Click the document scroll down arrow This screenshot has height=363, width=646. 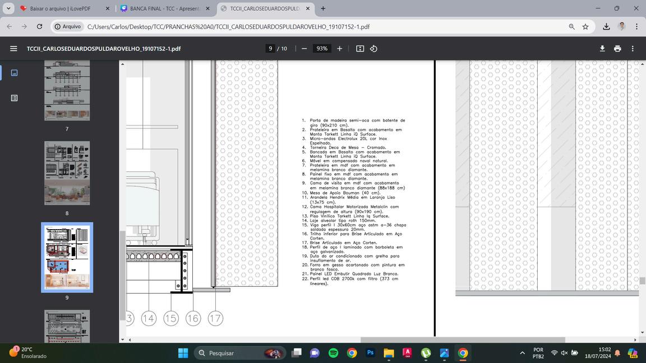click(642, 333)
